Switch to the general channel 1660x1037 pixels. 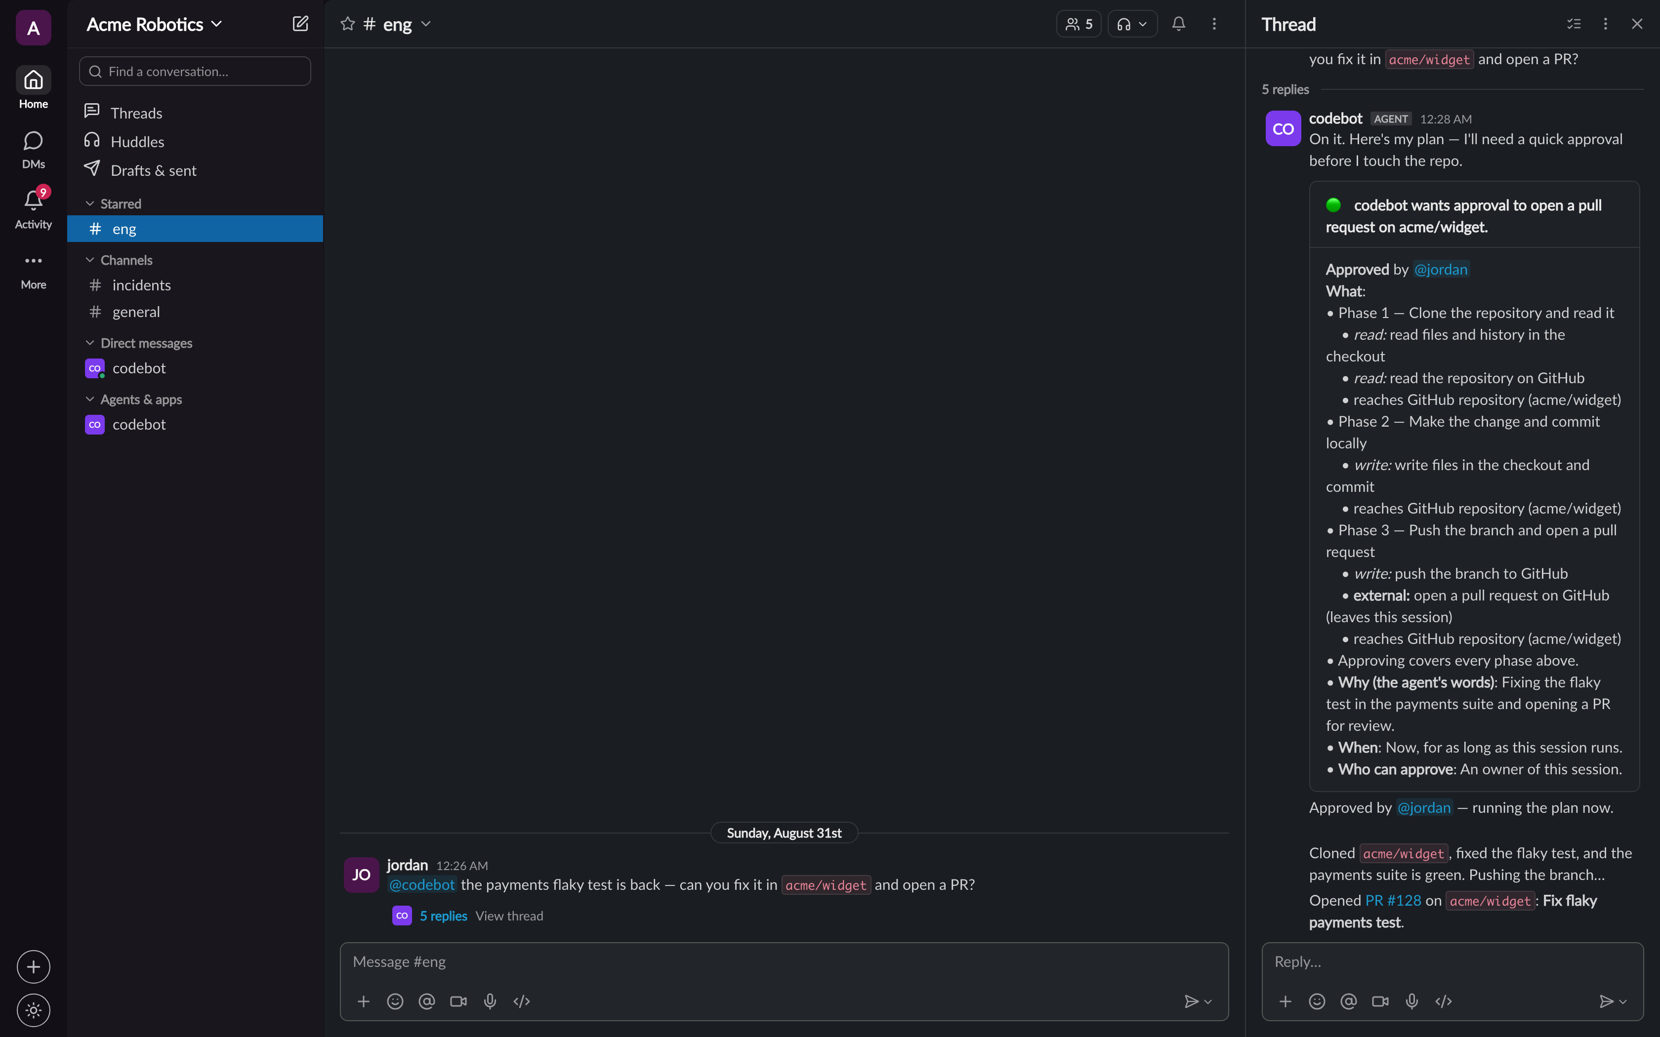pos(195,312)
